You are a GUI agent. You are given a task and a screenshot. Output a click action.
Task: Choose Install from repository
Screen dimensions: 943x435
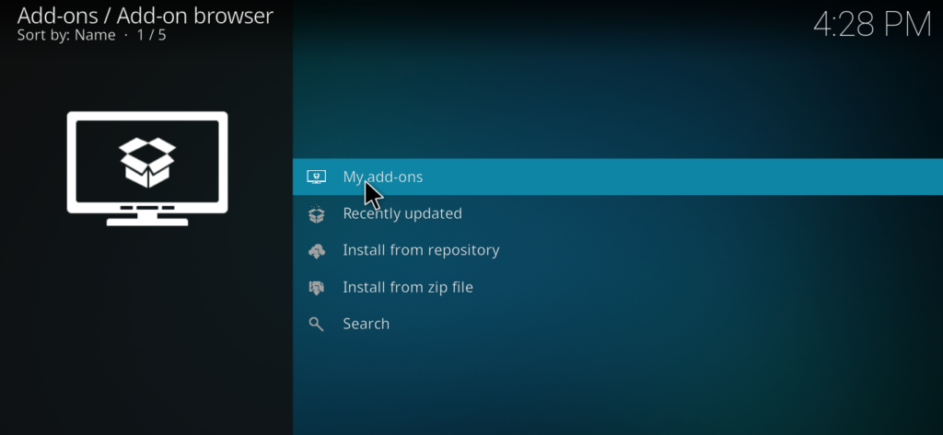pyautogui.click(x=420, y=250)
